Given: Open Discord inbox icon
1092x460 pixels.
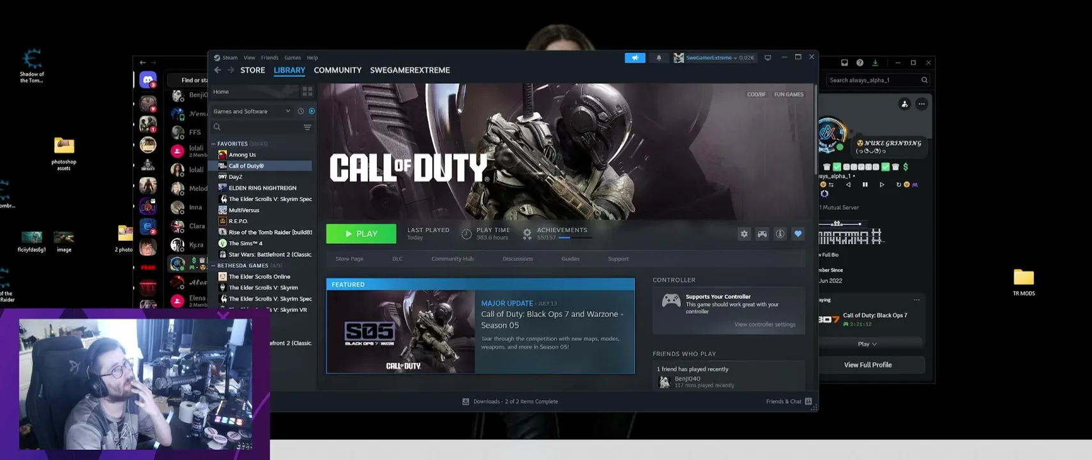Looking at the screenshot, I should [844, 63].
